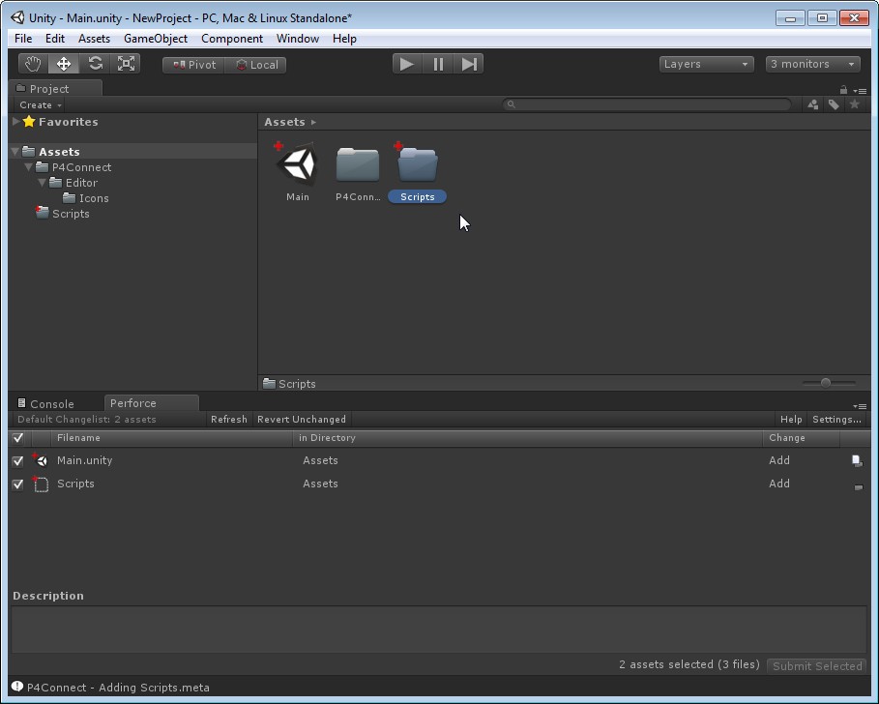Sort by in Directory column header
879x704 pixels.
pos(527,438)
